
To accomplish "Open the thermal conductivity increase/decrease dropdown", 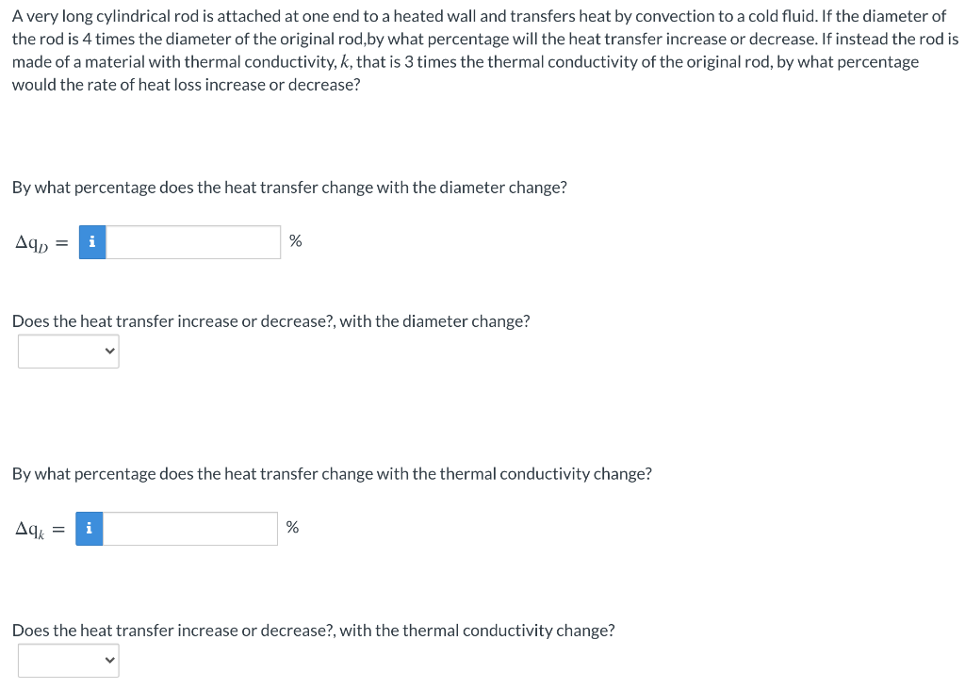I will click(68, 660).
